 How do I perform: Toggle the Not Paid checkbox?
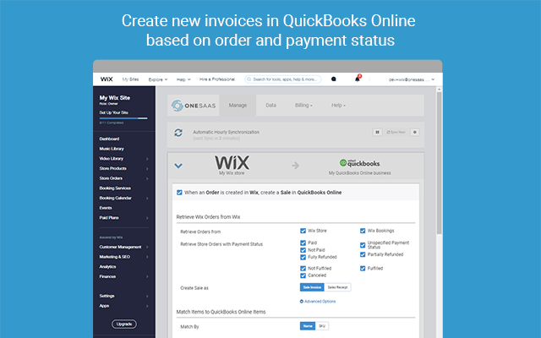click(x=303, y=250)
